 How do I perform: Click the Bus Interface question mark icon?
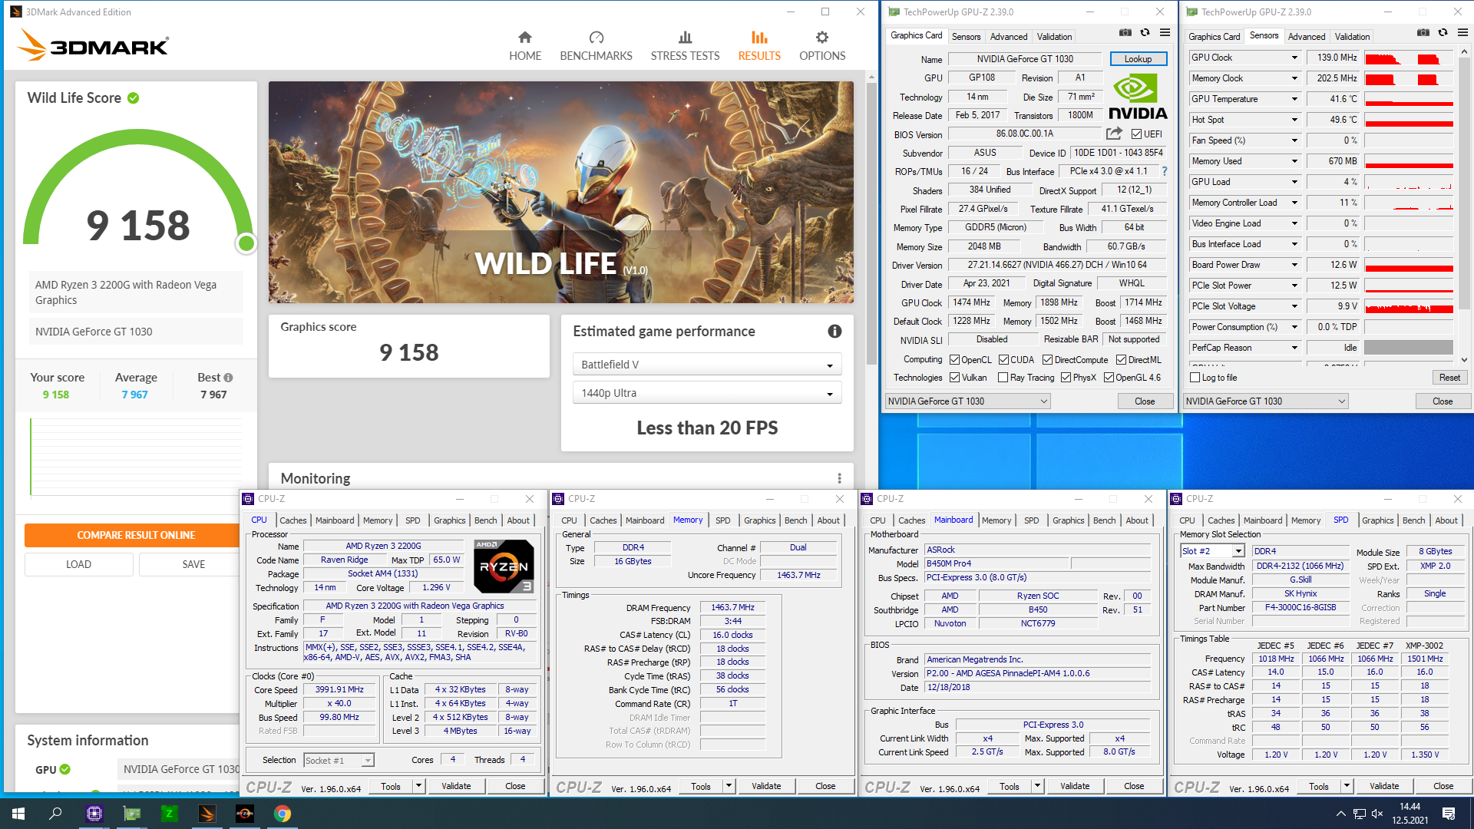pos(1165,171)
